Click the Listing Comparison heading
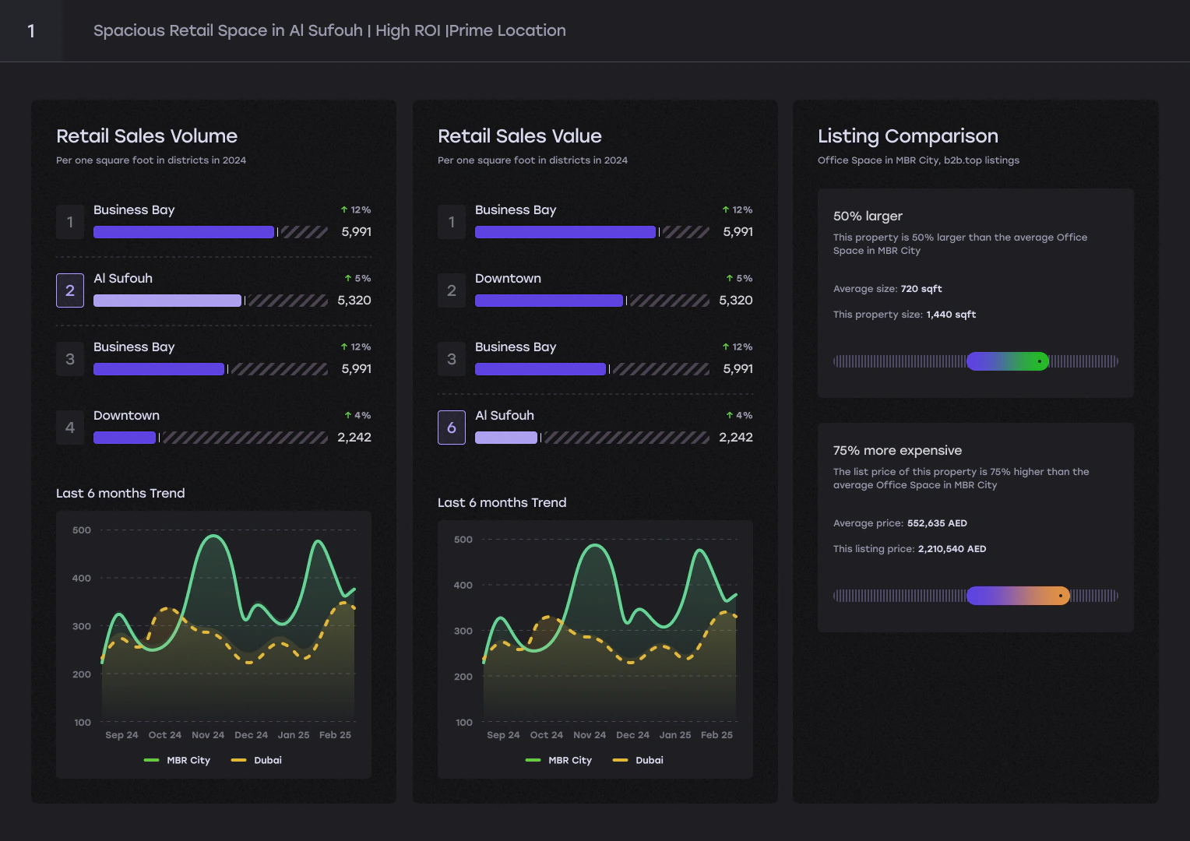The width and height of the screenshot is (1190, 841). point(908,136)
